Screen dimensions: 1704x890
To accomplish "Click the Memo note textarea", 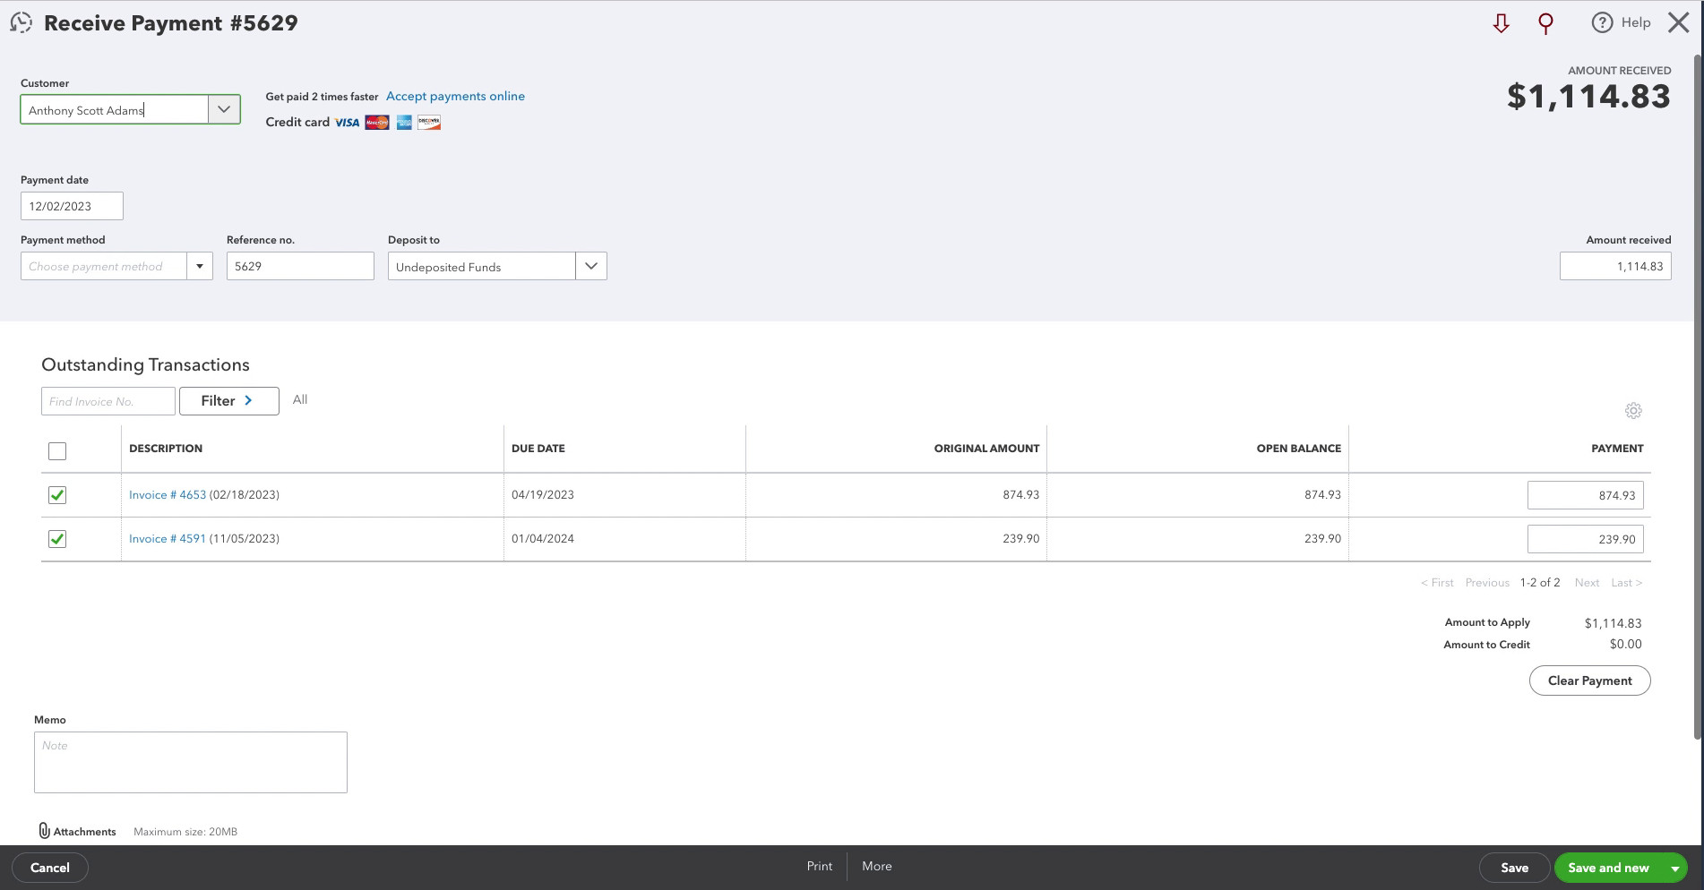I will tap(191, 762).
